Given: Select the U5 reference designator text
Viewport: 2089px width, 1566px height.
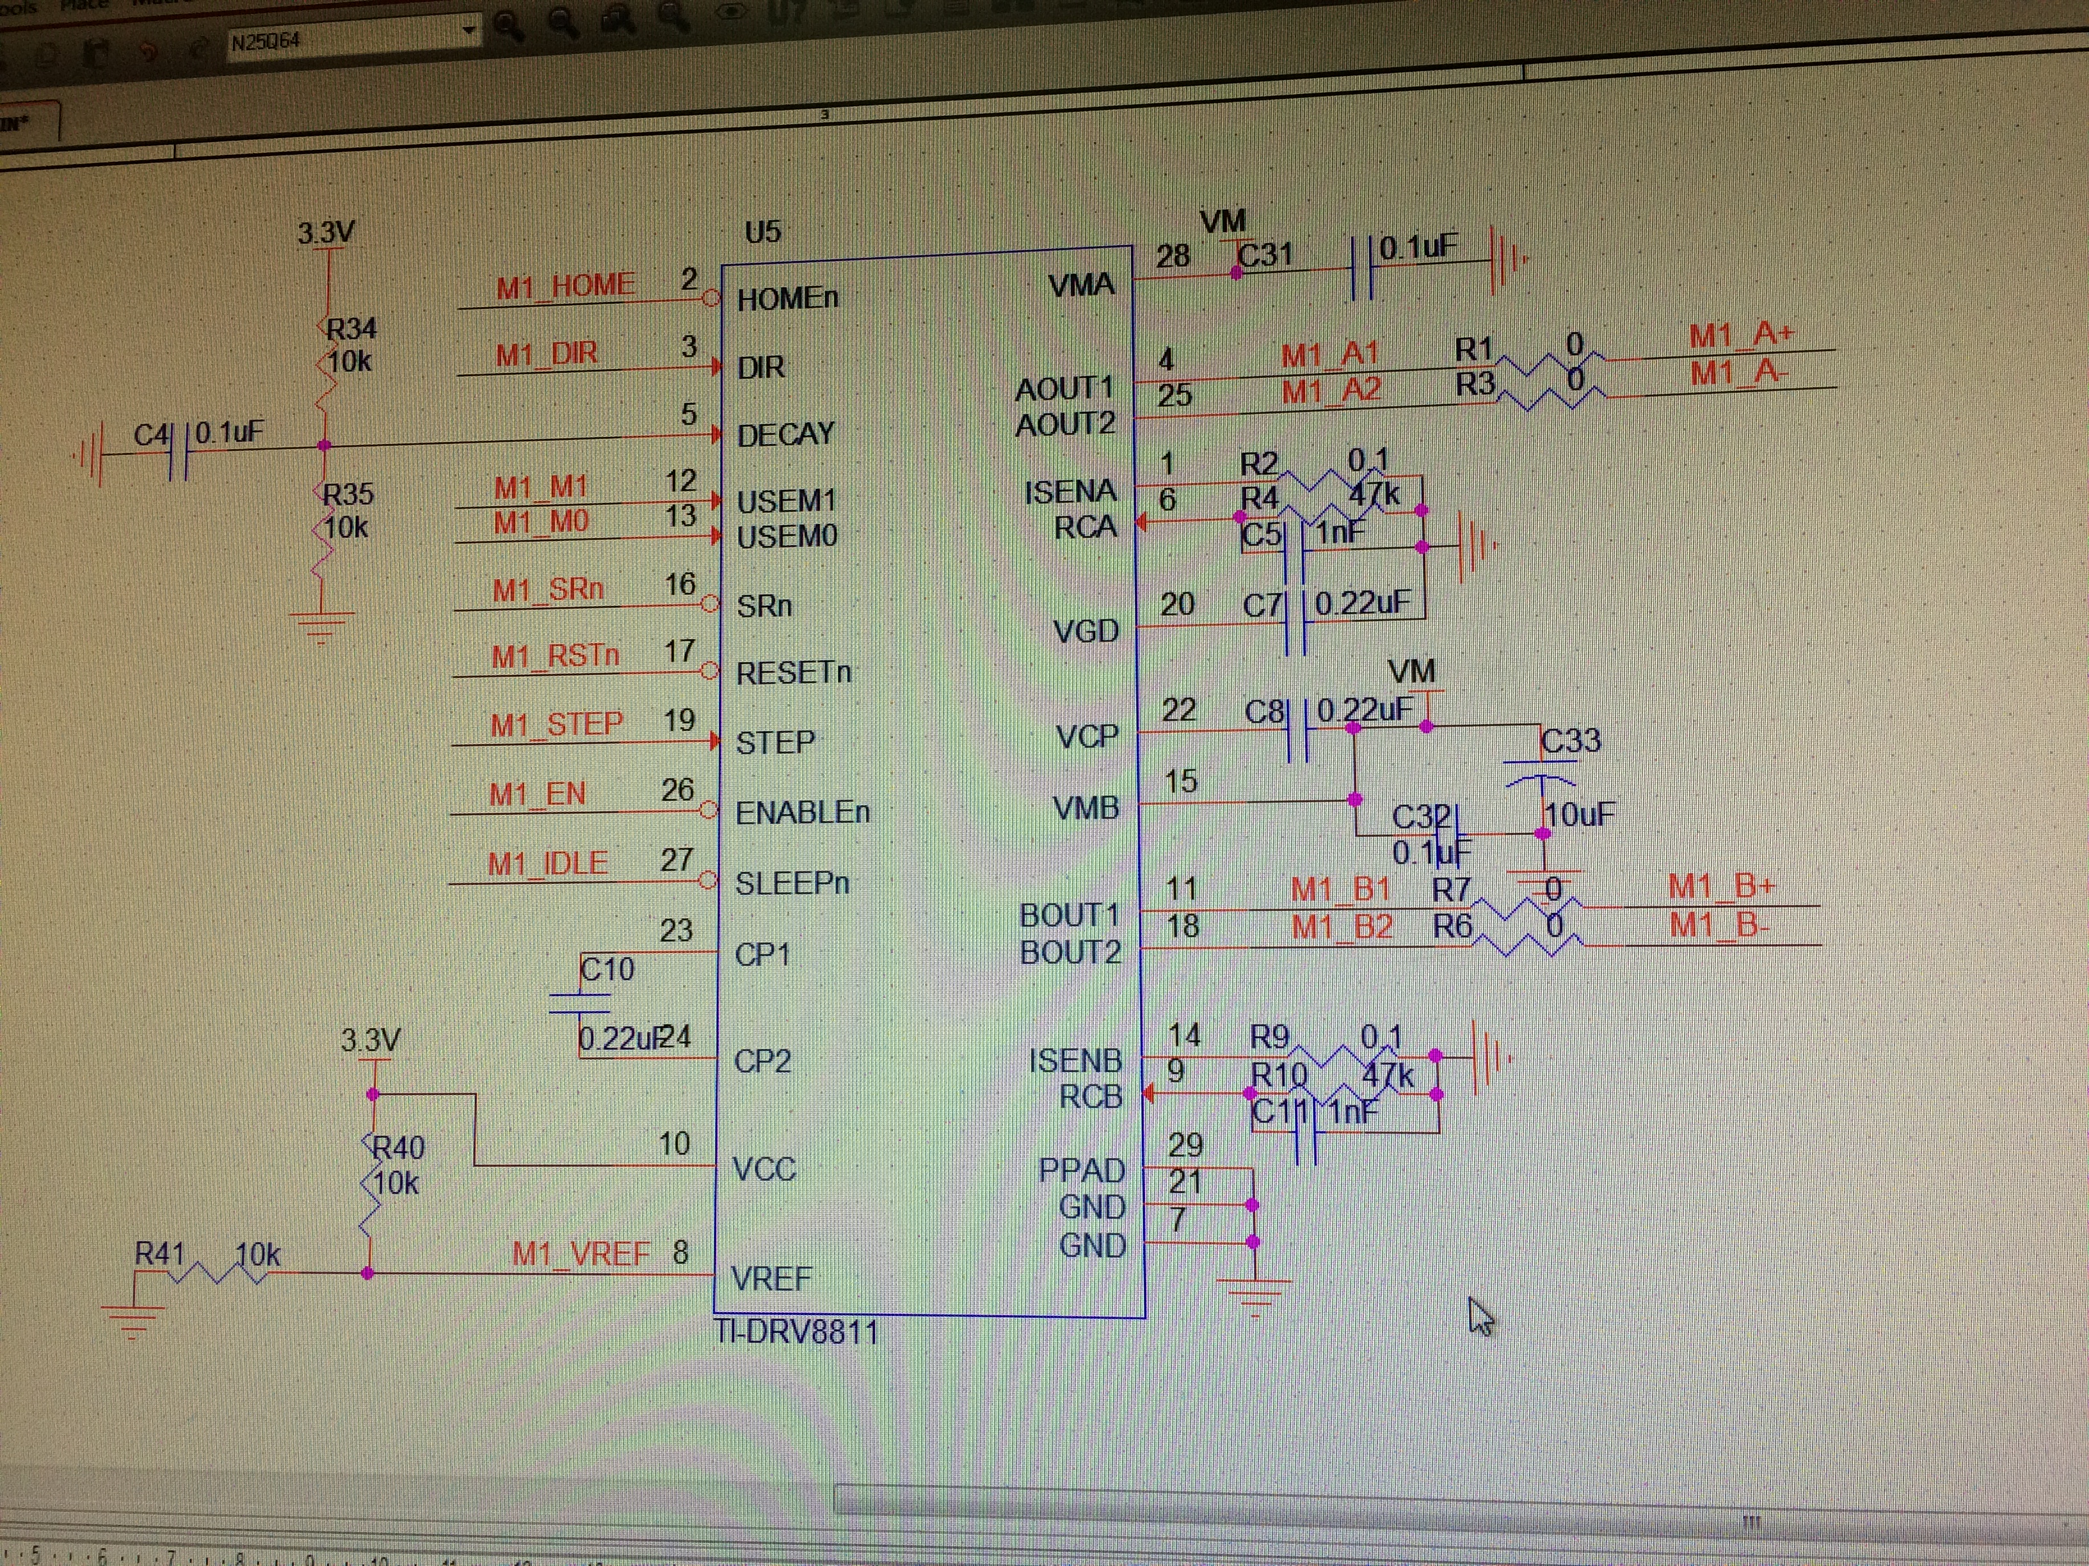Looking at the screenshot, I should [762, 232].
